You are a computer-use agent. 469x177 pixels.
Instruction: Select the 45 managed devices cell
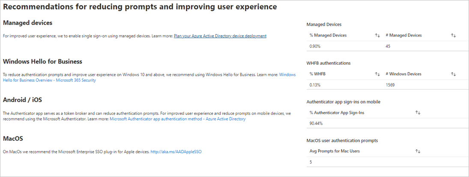pyautogui.click(x=388, y=46)
